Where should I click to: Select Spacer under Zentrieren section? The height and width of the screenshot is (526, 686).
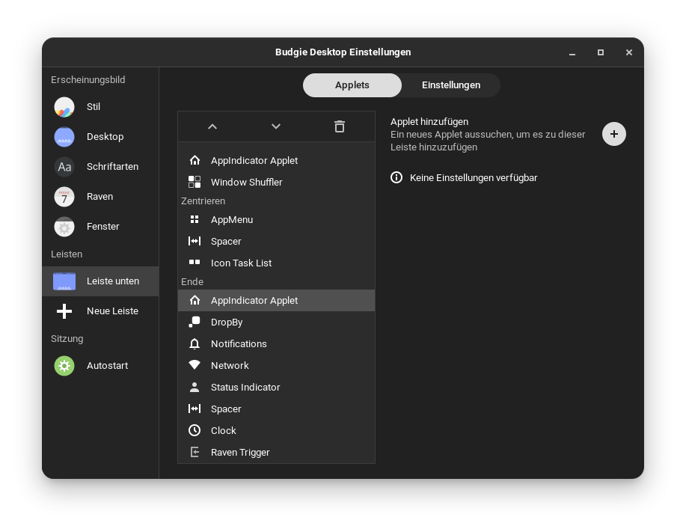[x=276, y=241]
